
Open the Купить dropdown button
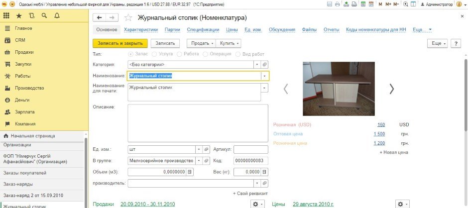[229, 43]
